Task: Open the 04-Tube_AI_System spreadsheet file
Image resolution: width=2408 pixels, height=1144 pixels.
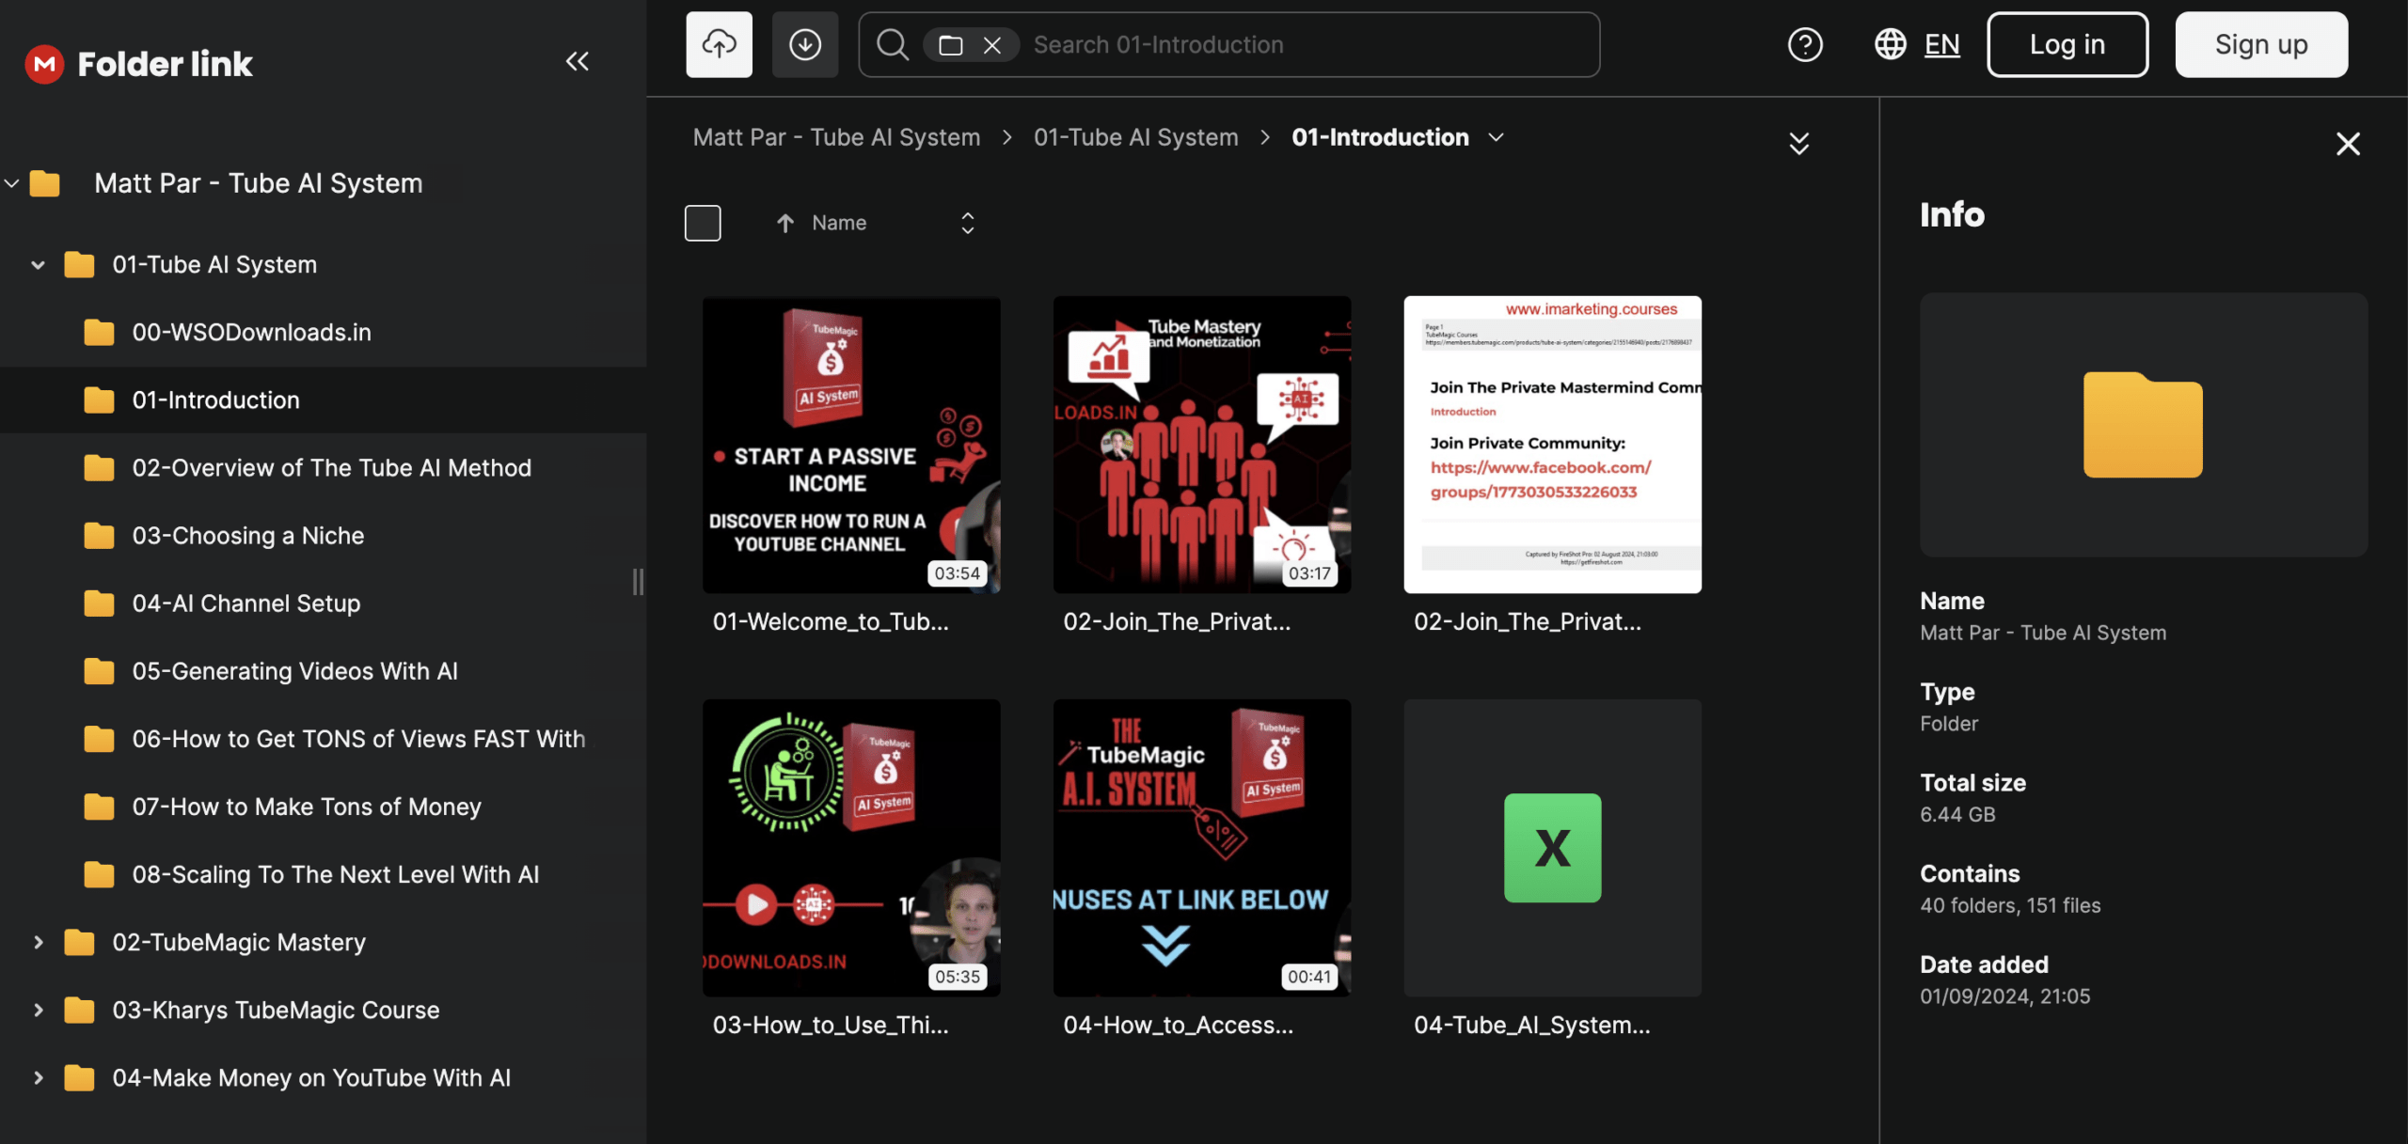Action: pyautogui.click(x=1552, y=848)
